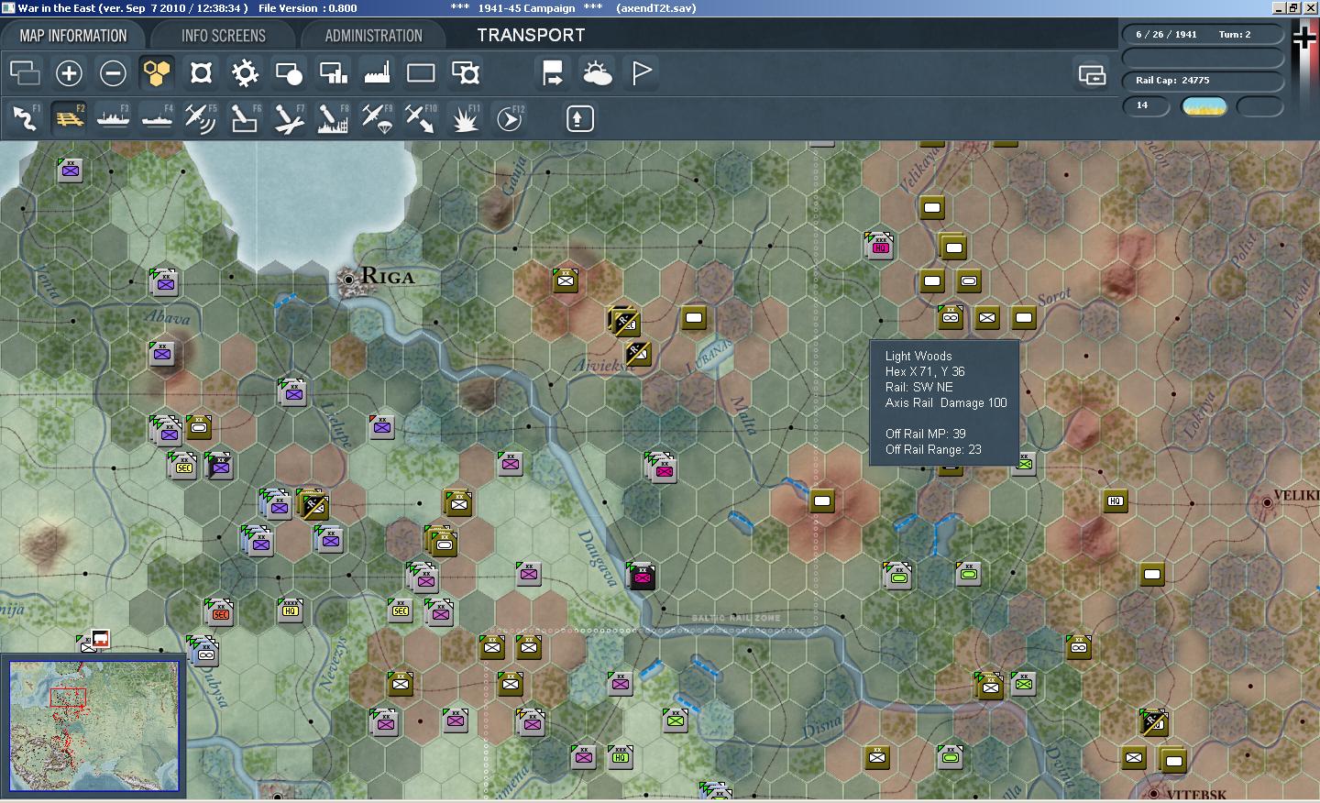
Task: Select the F9 air transport icon
Action: [377, 118]
